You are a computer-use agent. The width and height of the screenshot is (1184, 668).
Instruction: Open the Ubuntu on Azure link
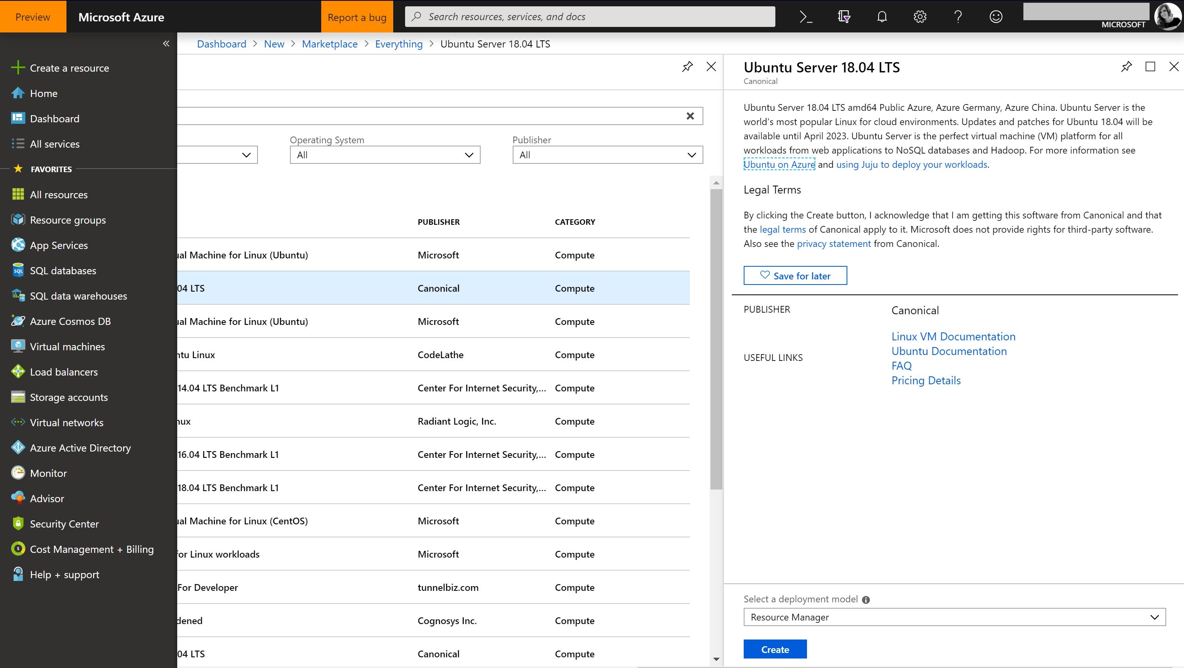pos(779,165)
